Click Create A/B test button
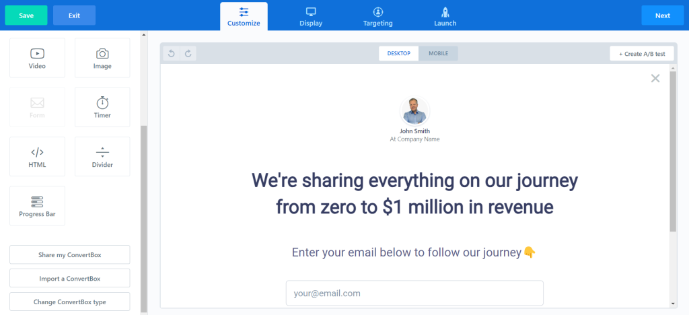The width and height of the screenshot is (689, 315). pyautogui.click(x=642, y=54)
